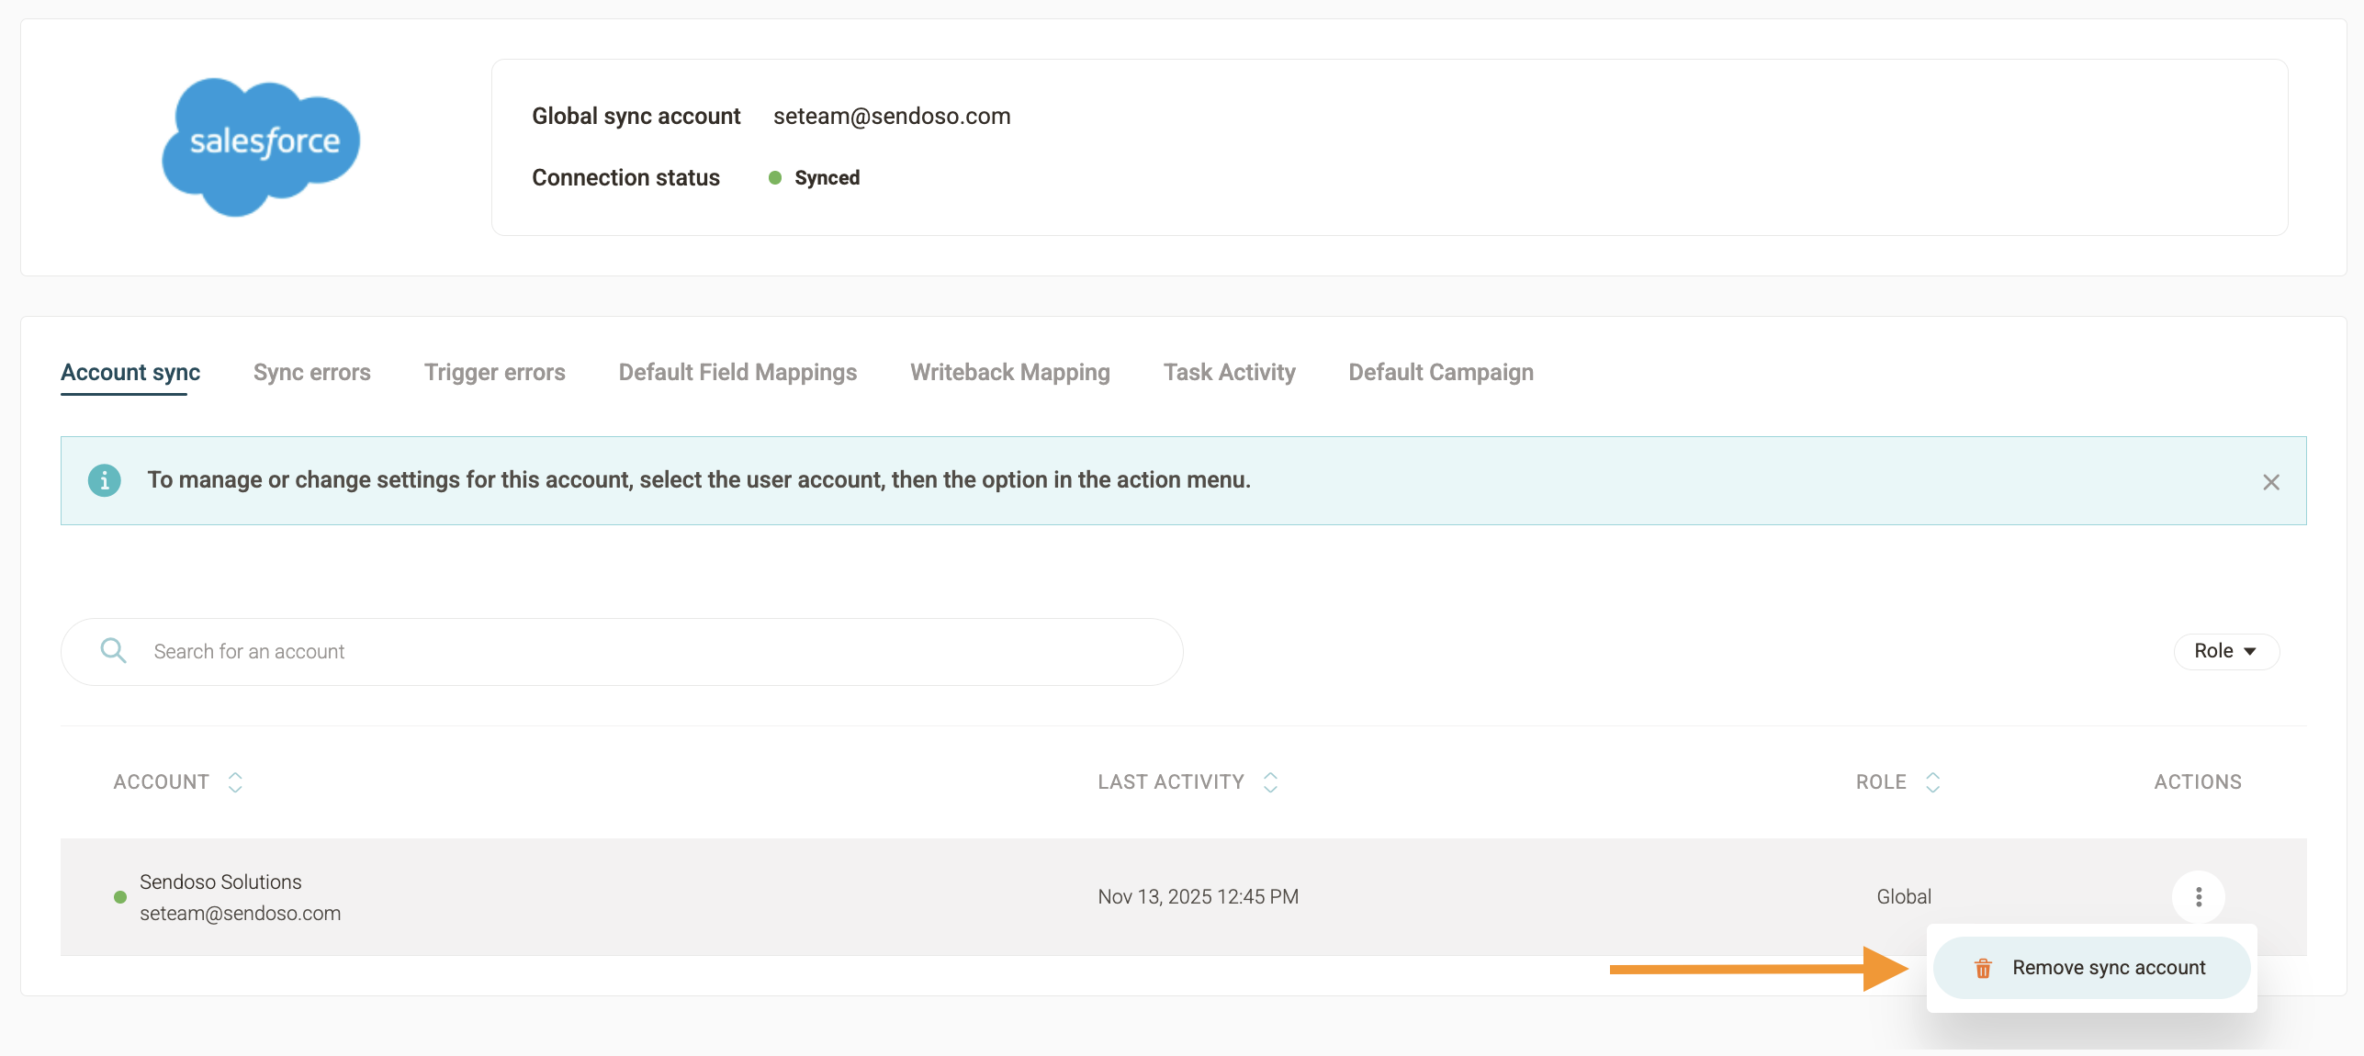Focus the Search for an account field

click(622, 651)
